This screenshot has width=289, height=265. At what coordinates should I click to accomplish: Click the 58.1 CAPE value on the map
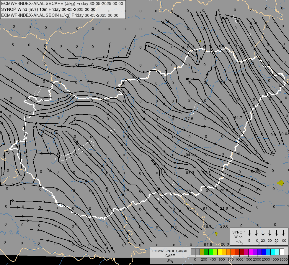(x=207, y=208)
